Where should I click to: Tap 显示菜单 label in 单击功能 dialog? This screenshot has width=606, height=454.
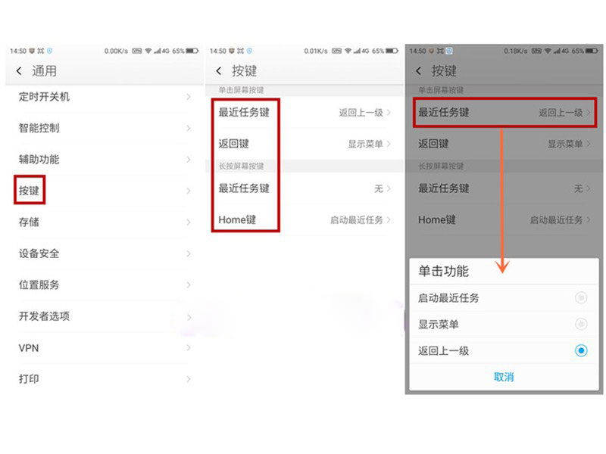click(439, 325)
